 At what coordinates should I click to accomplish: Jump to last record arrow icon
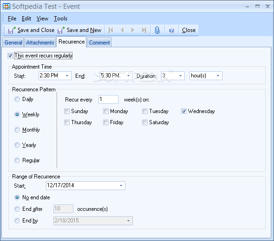coord(144,30)
